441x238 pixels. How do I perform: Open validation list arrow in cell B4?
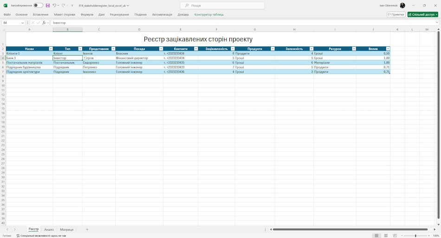point(84,58)
